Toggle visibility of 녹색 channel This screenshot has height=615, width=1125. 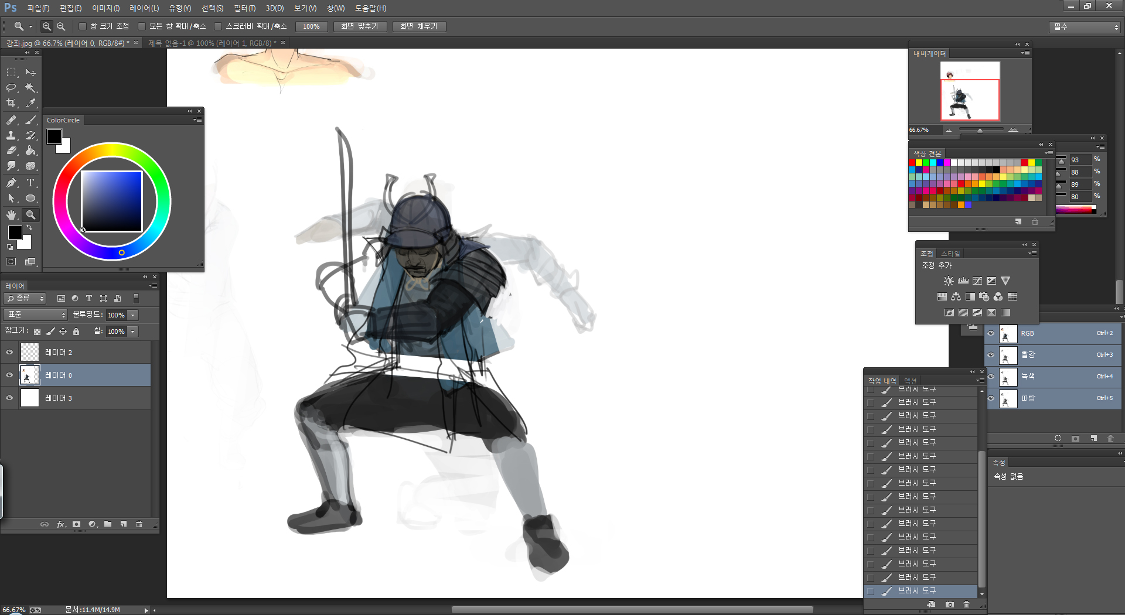(x=991, y=377)
